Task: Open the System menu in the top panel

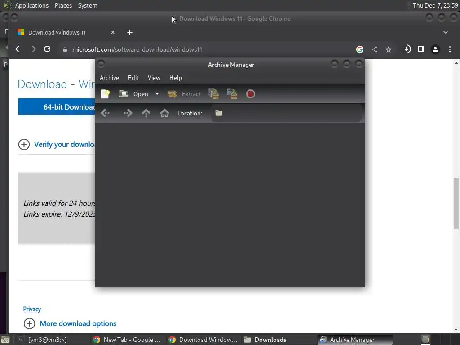Action: pos(88,5)
